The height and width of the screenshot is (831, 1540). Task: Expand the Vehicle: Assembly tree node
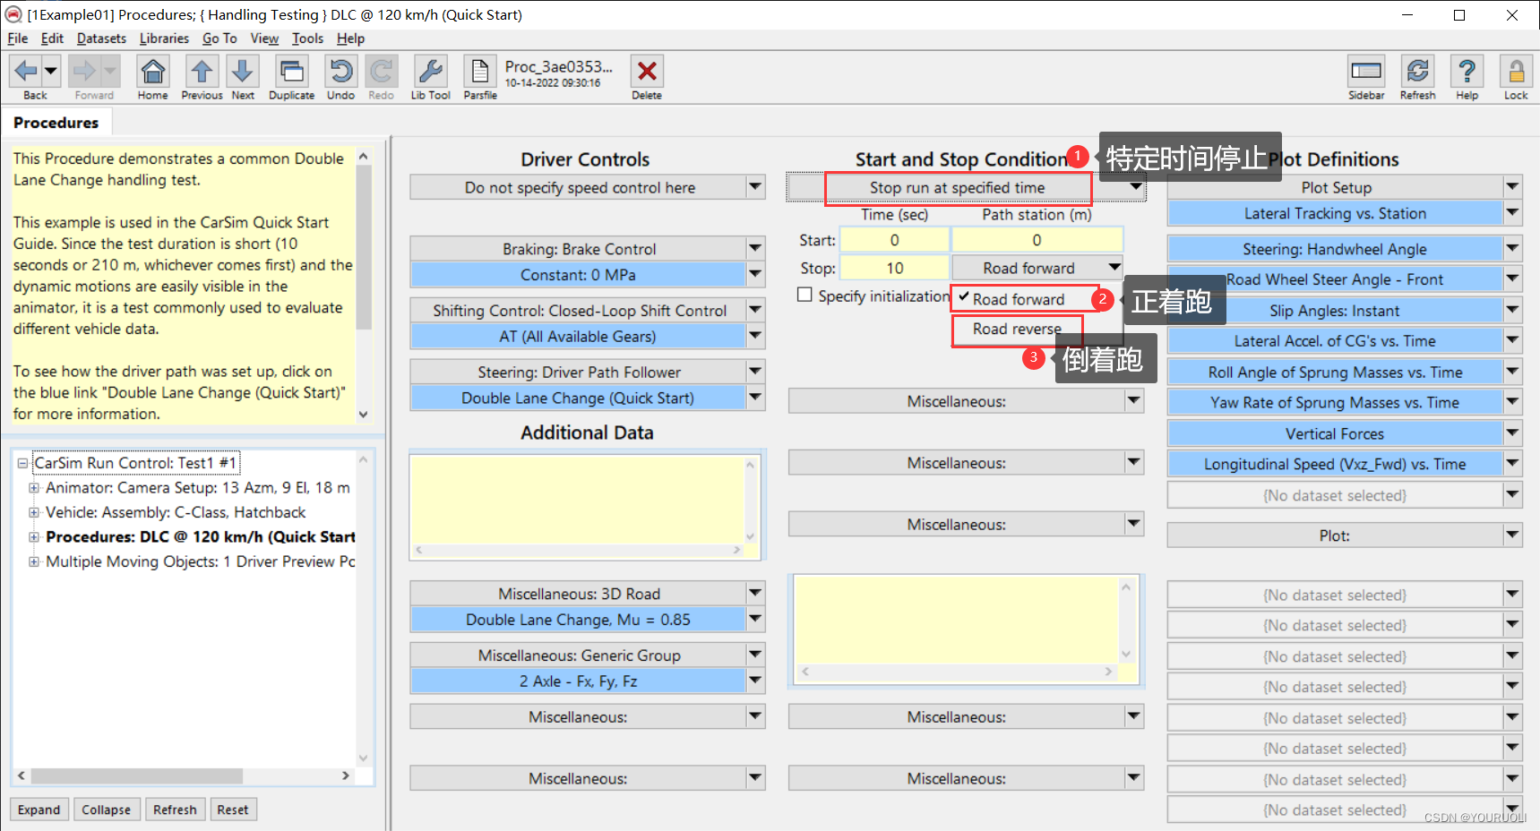coord(34,512)
